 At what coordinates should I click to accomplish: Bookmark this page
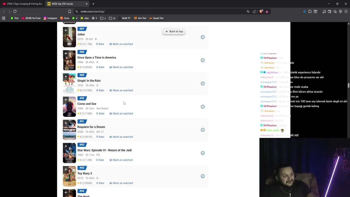(69, 11)
